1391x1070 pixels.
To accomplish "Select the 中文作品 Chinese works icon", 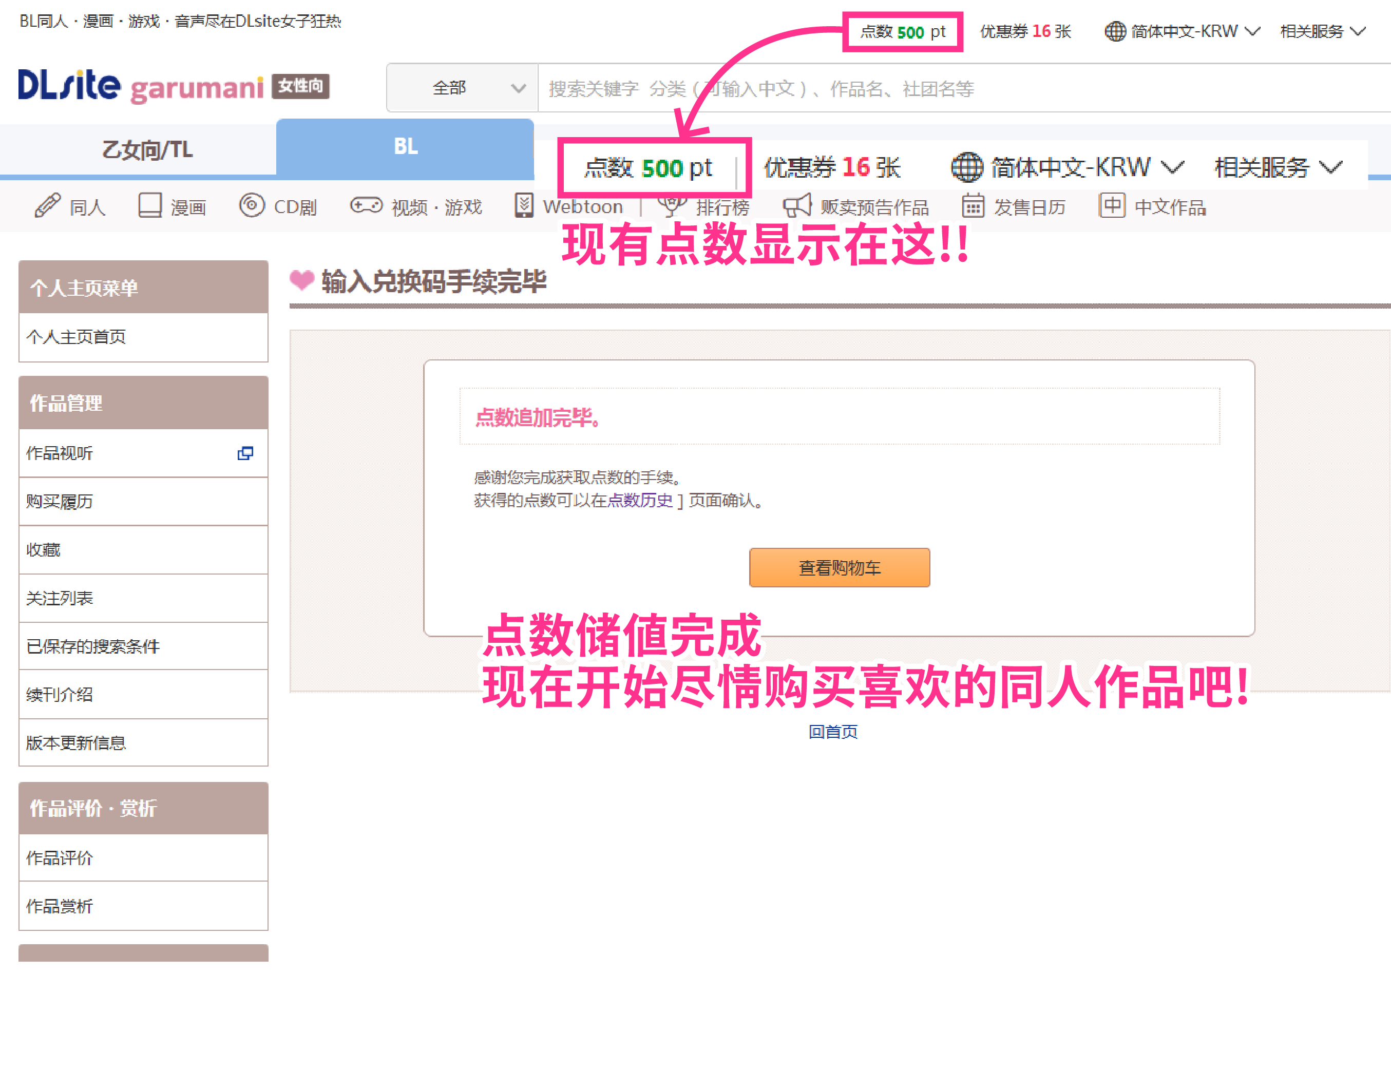I will pos(1112,206).
